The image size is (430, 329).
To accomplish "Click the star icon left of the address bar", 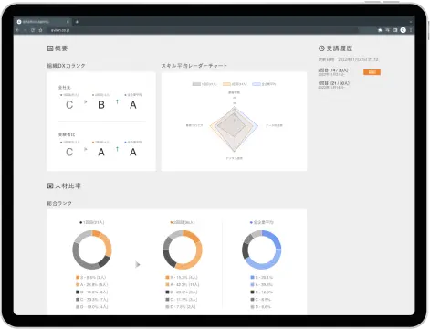I will pyautogui.click(x=40, y=30).
